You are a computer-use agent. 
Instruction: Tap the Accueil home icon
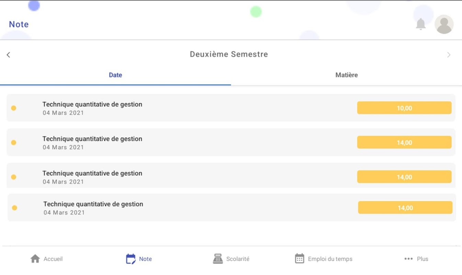coord(35,259)
